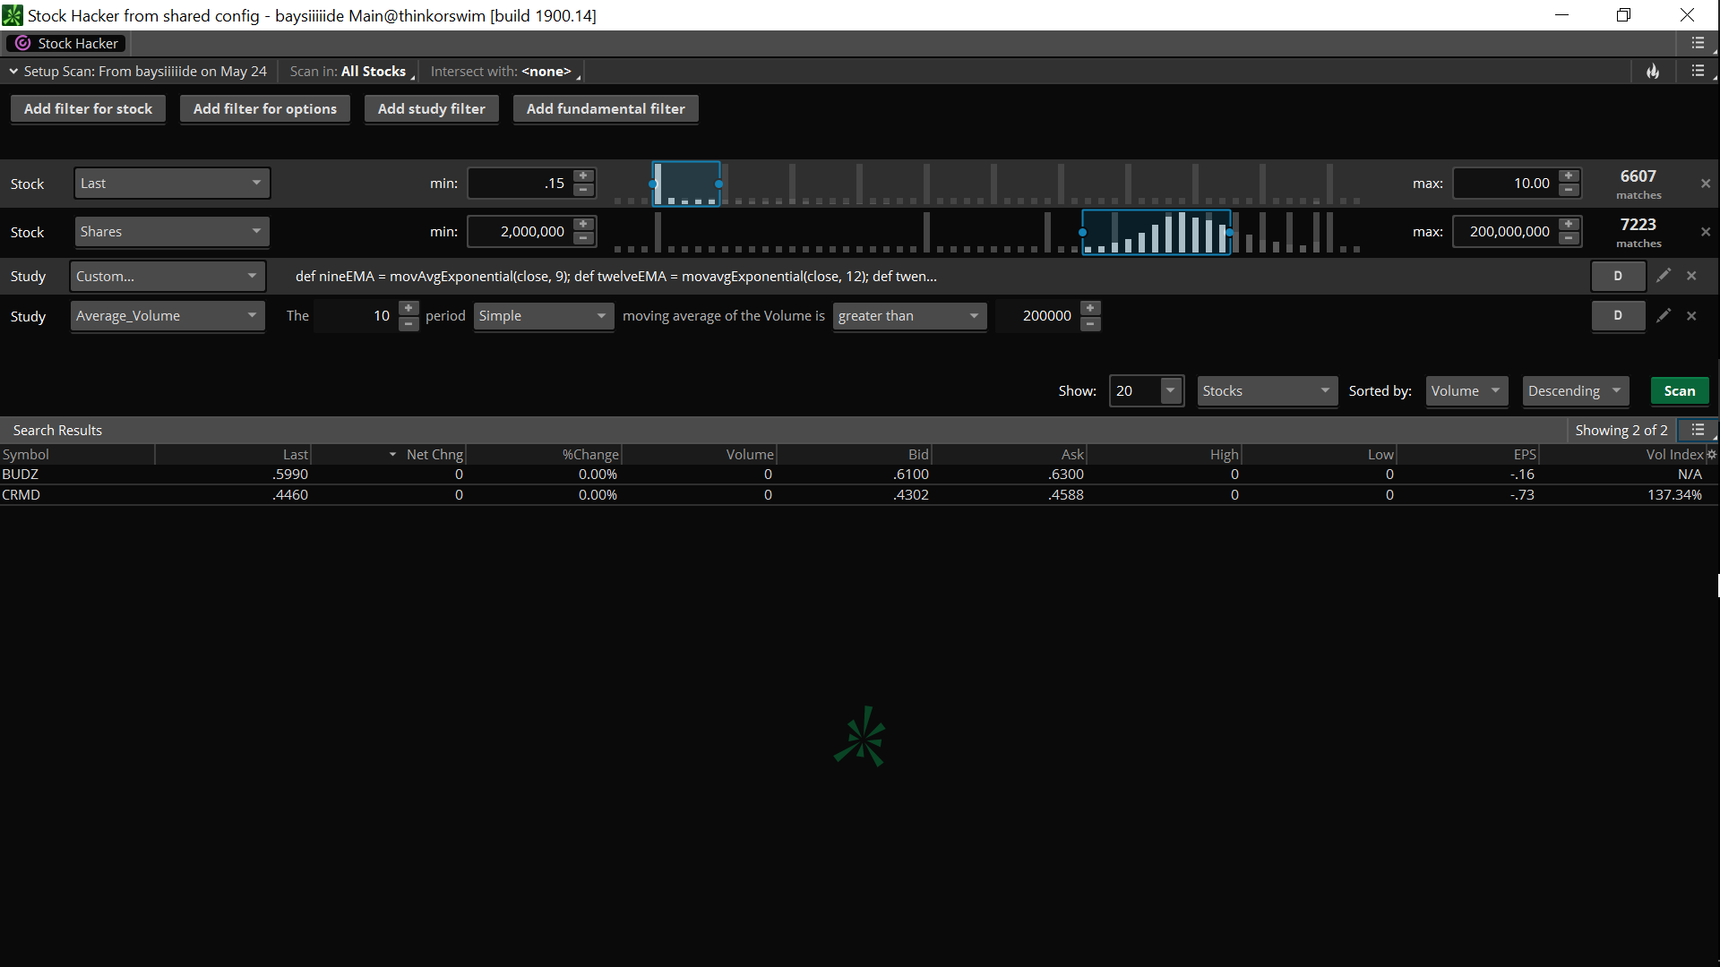Screen dimensions: 1720x967
Task: Open the greater than comparison dropdown
Action: click(x=909, y=315)
